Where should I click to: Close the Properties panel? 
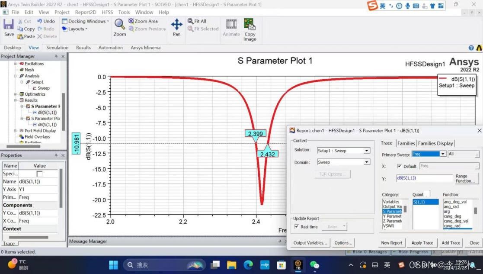[63, 155]
